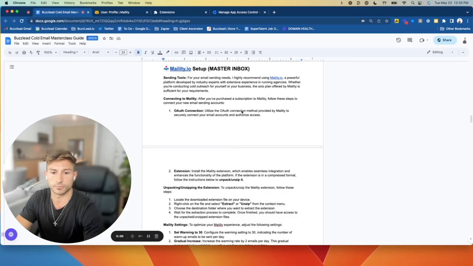The image size is (473, 266).
Task: Open the File menu in Docs
Action: tap(17, 44)
